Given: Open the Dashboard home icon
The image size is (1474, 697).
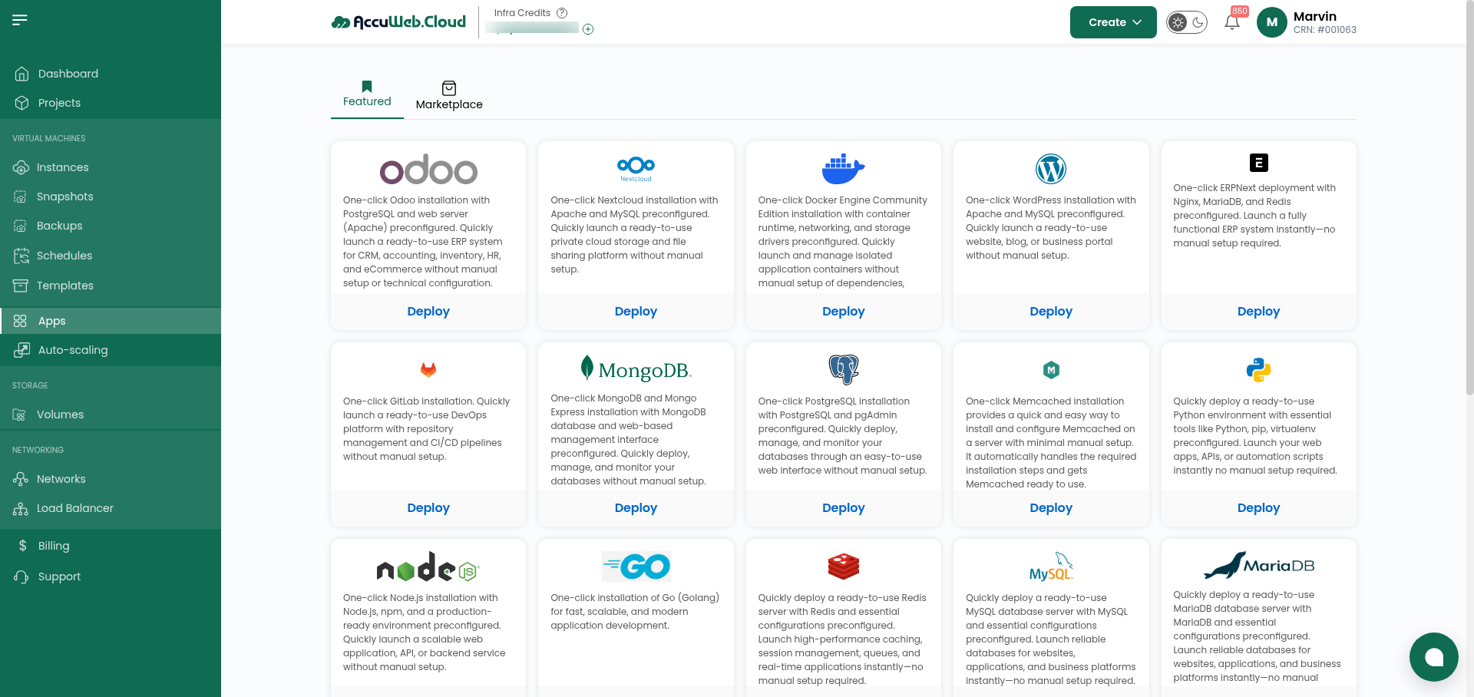Looking at the screenshot, I should pos(21,74).
